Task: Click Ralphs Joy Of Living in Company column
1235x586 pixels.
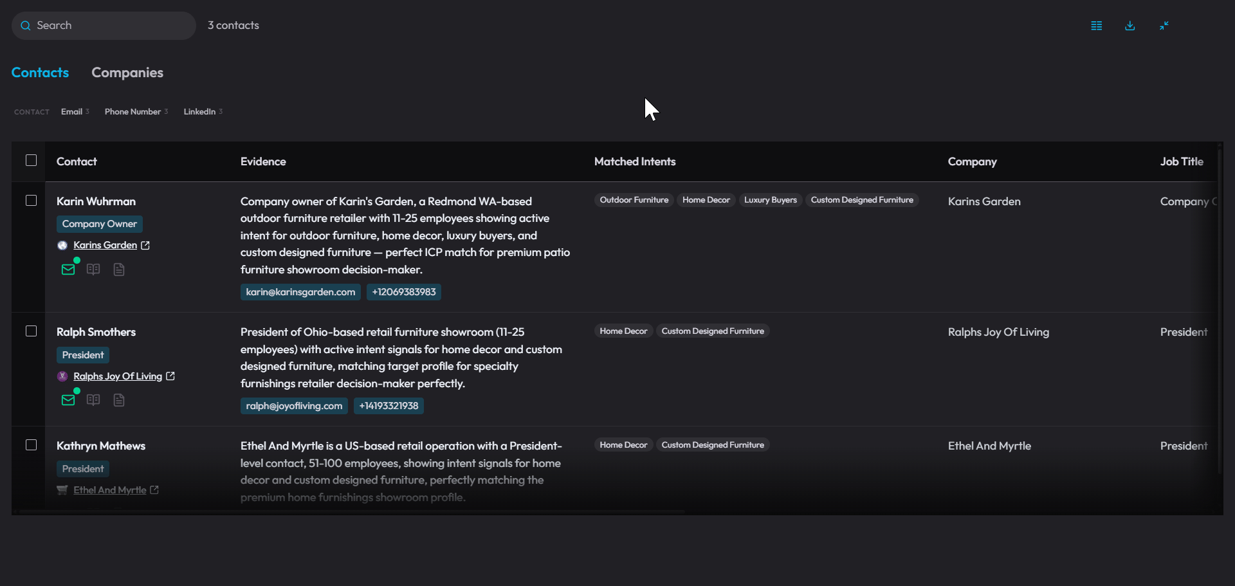Action: [x=998, y=332]
